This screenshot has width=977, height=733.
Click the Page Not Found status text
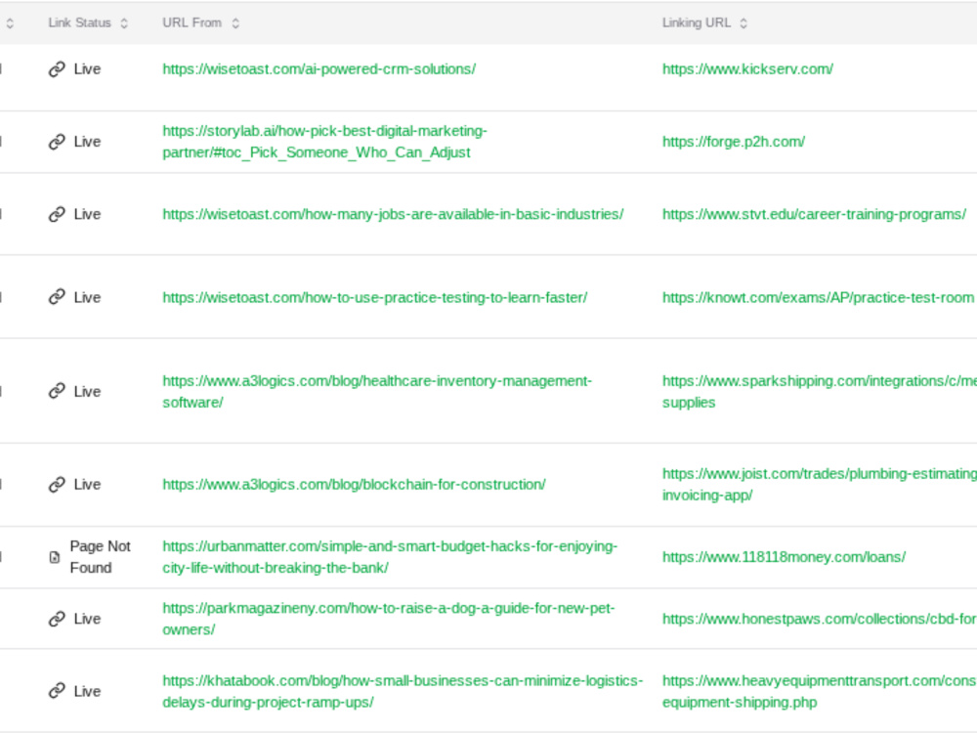[x=101, y=557]
